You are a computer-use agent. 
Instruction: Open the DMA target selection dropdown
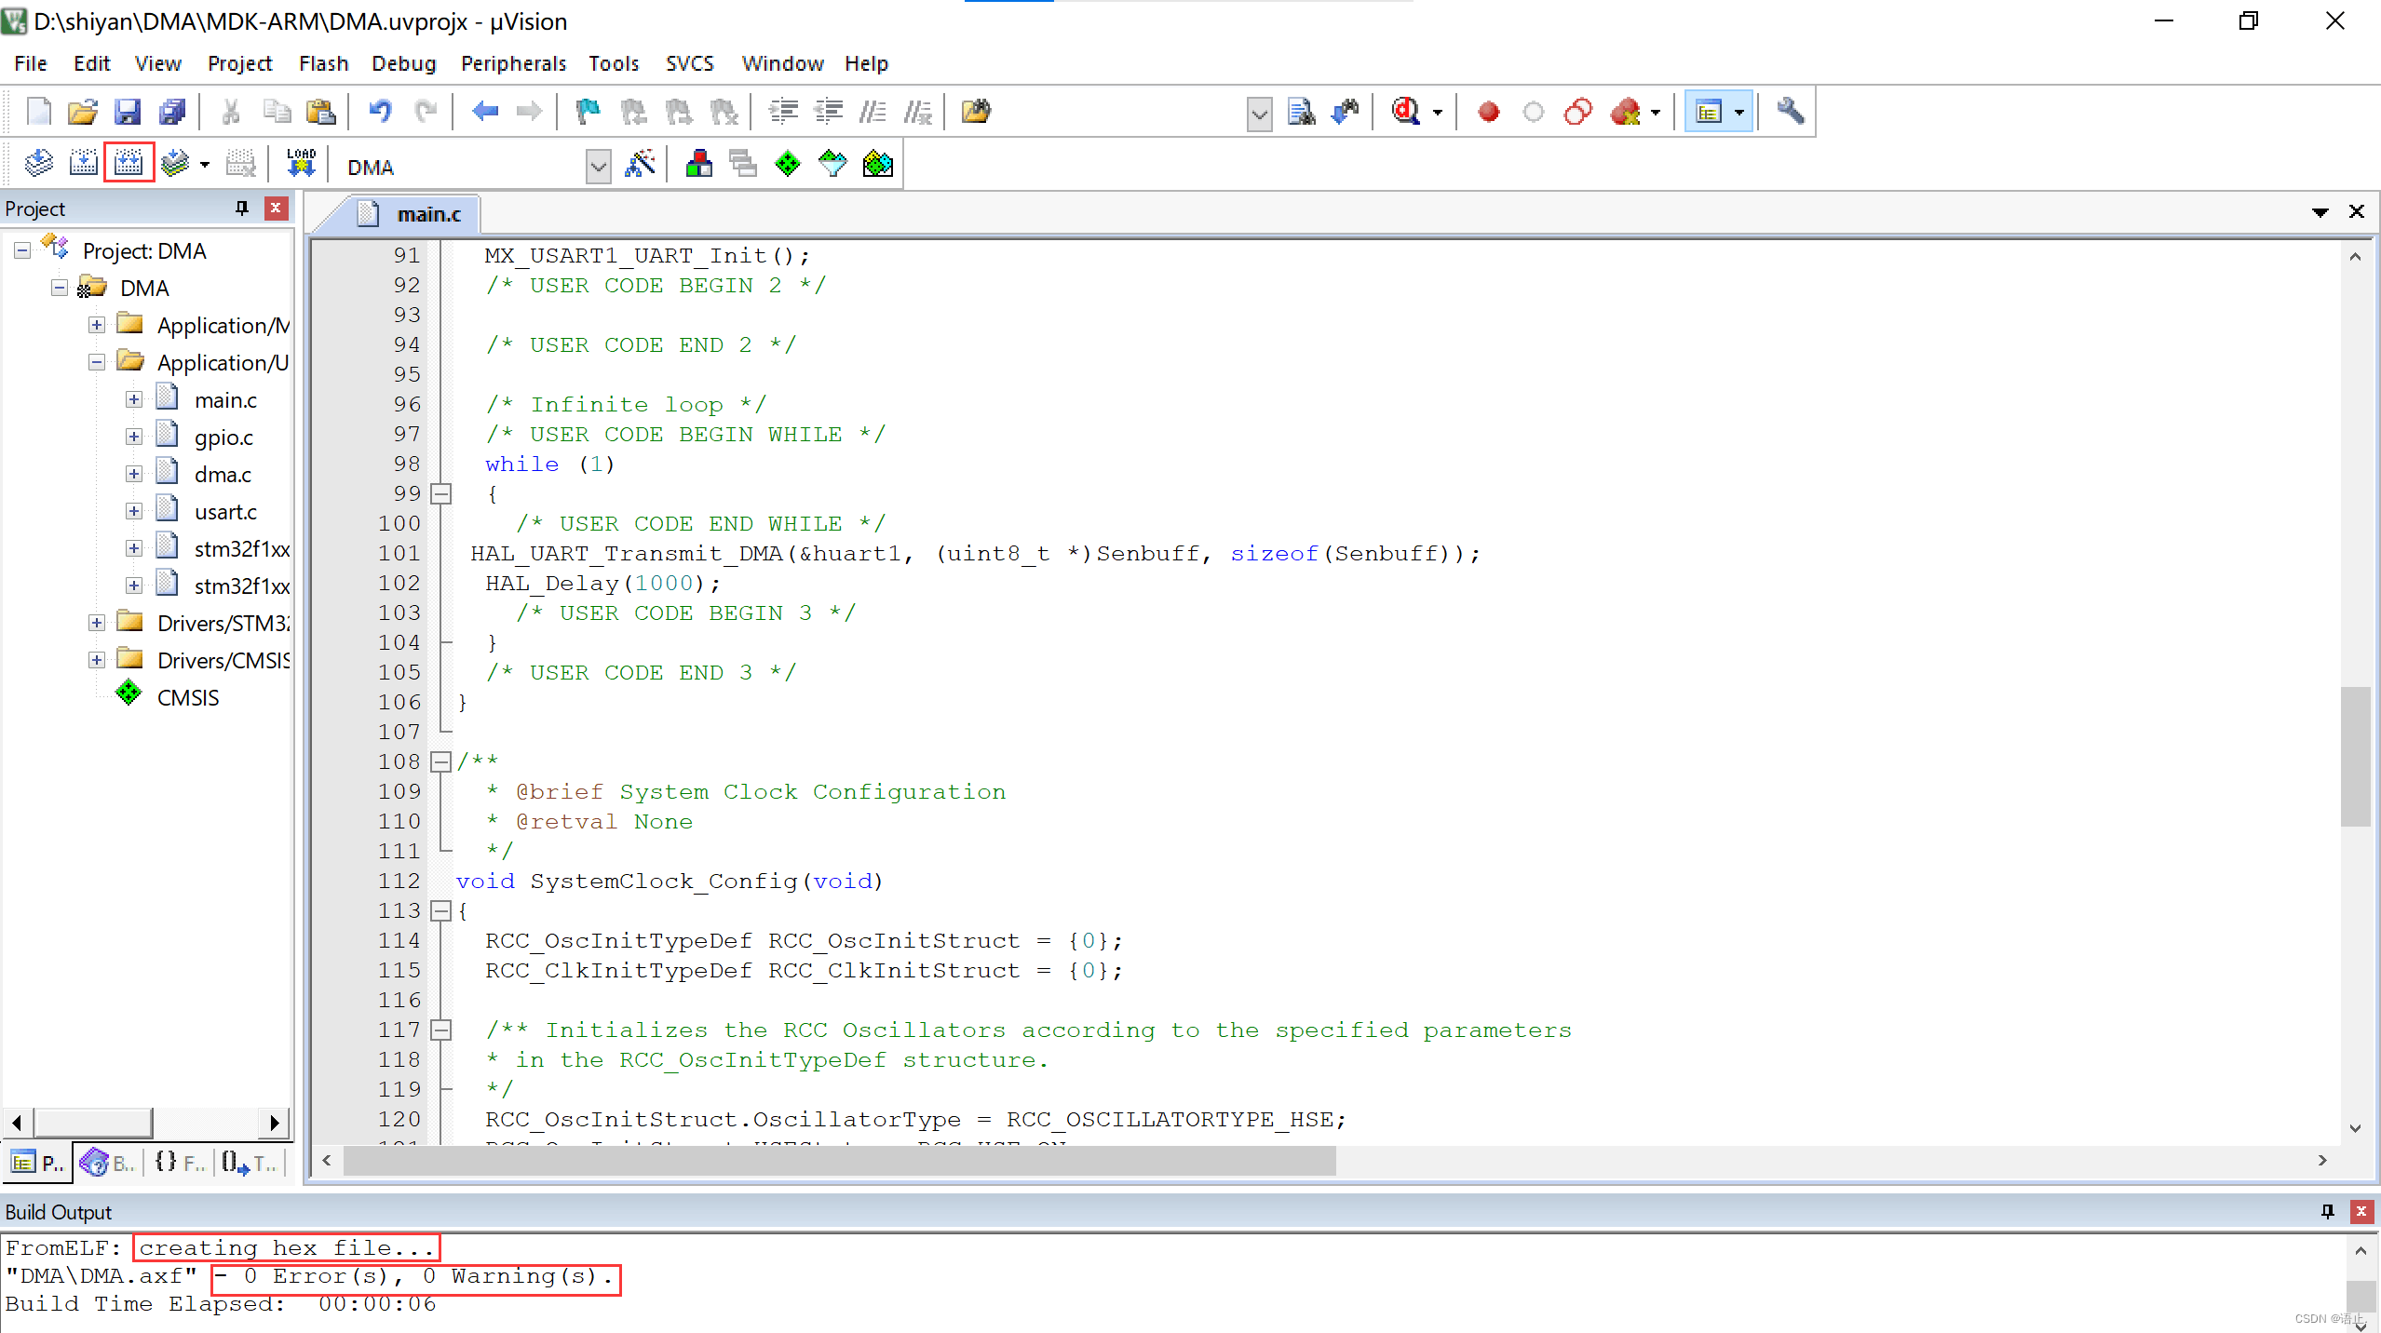pyautogui.click(x=599, y=167)
